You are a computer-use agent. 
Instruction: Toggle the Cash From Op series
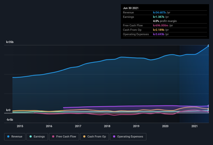tap(94, 137)
